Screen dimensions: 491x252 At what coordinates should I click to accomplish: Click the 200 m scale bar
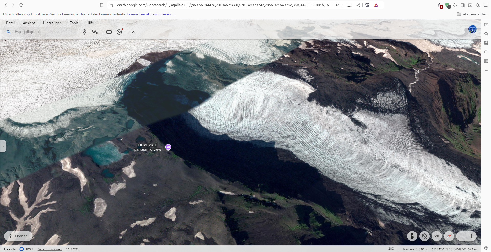(x=381, y=249)
